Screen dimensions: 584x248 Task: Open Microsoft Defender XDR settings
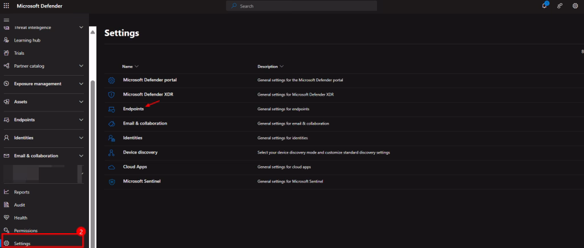click(148, 94)
